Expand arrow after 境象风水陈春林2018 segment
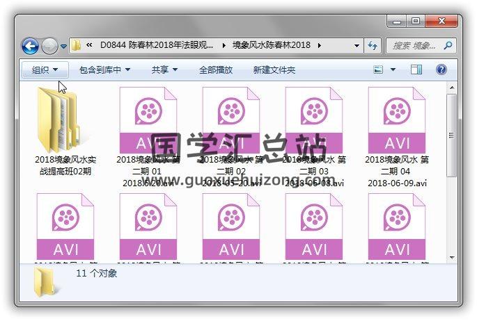 [320, 46]
